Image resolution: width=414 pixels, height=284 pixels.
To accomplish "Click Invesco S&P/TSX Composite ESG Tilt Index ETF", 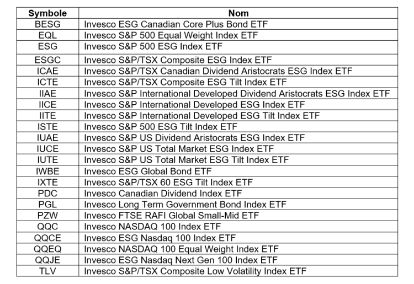I will point(185,82).
